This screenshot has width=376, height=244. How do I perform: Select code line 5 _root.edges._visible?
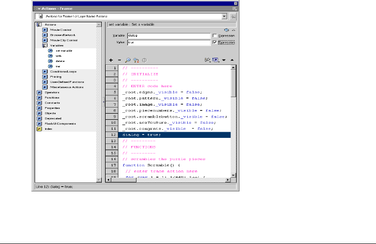click(x=162, y=92)
